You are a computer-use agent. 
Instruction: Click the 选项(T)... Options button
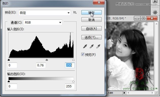(x=92, y=37)
